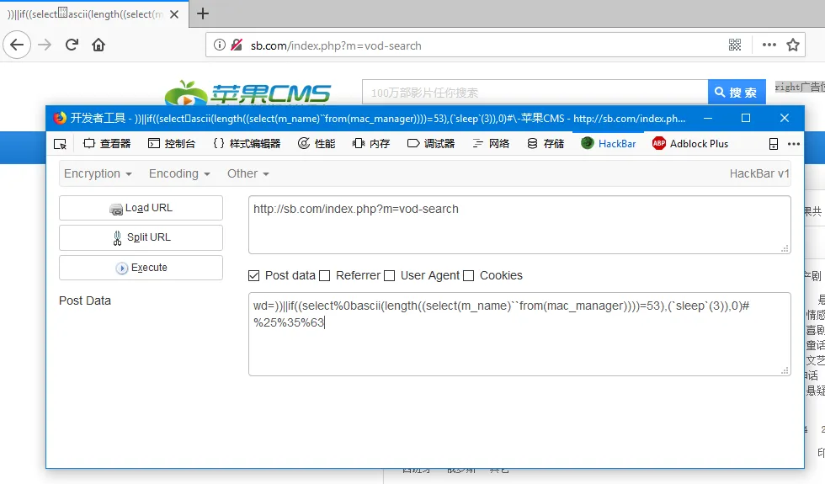Viewport: 825px width, 484px height.
Task: Enable the Cookies checkbox
Action: pyautogui.click(x=468, y=275)
